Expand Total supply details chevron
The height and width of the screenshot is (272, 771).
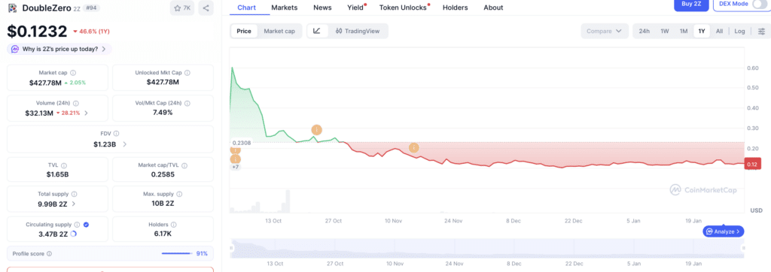click(74, 204)
